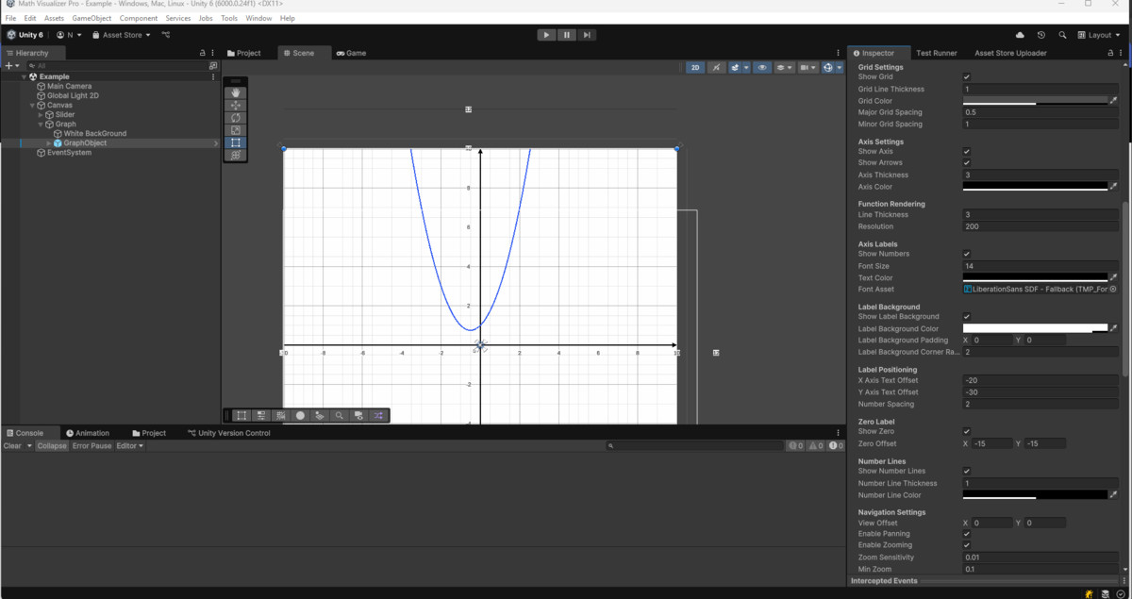This screenshot has width=1132, height=599.
Task: Click the cloud services icon
Action: click(1019, 35)
